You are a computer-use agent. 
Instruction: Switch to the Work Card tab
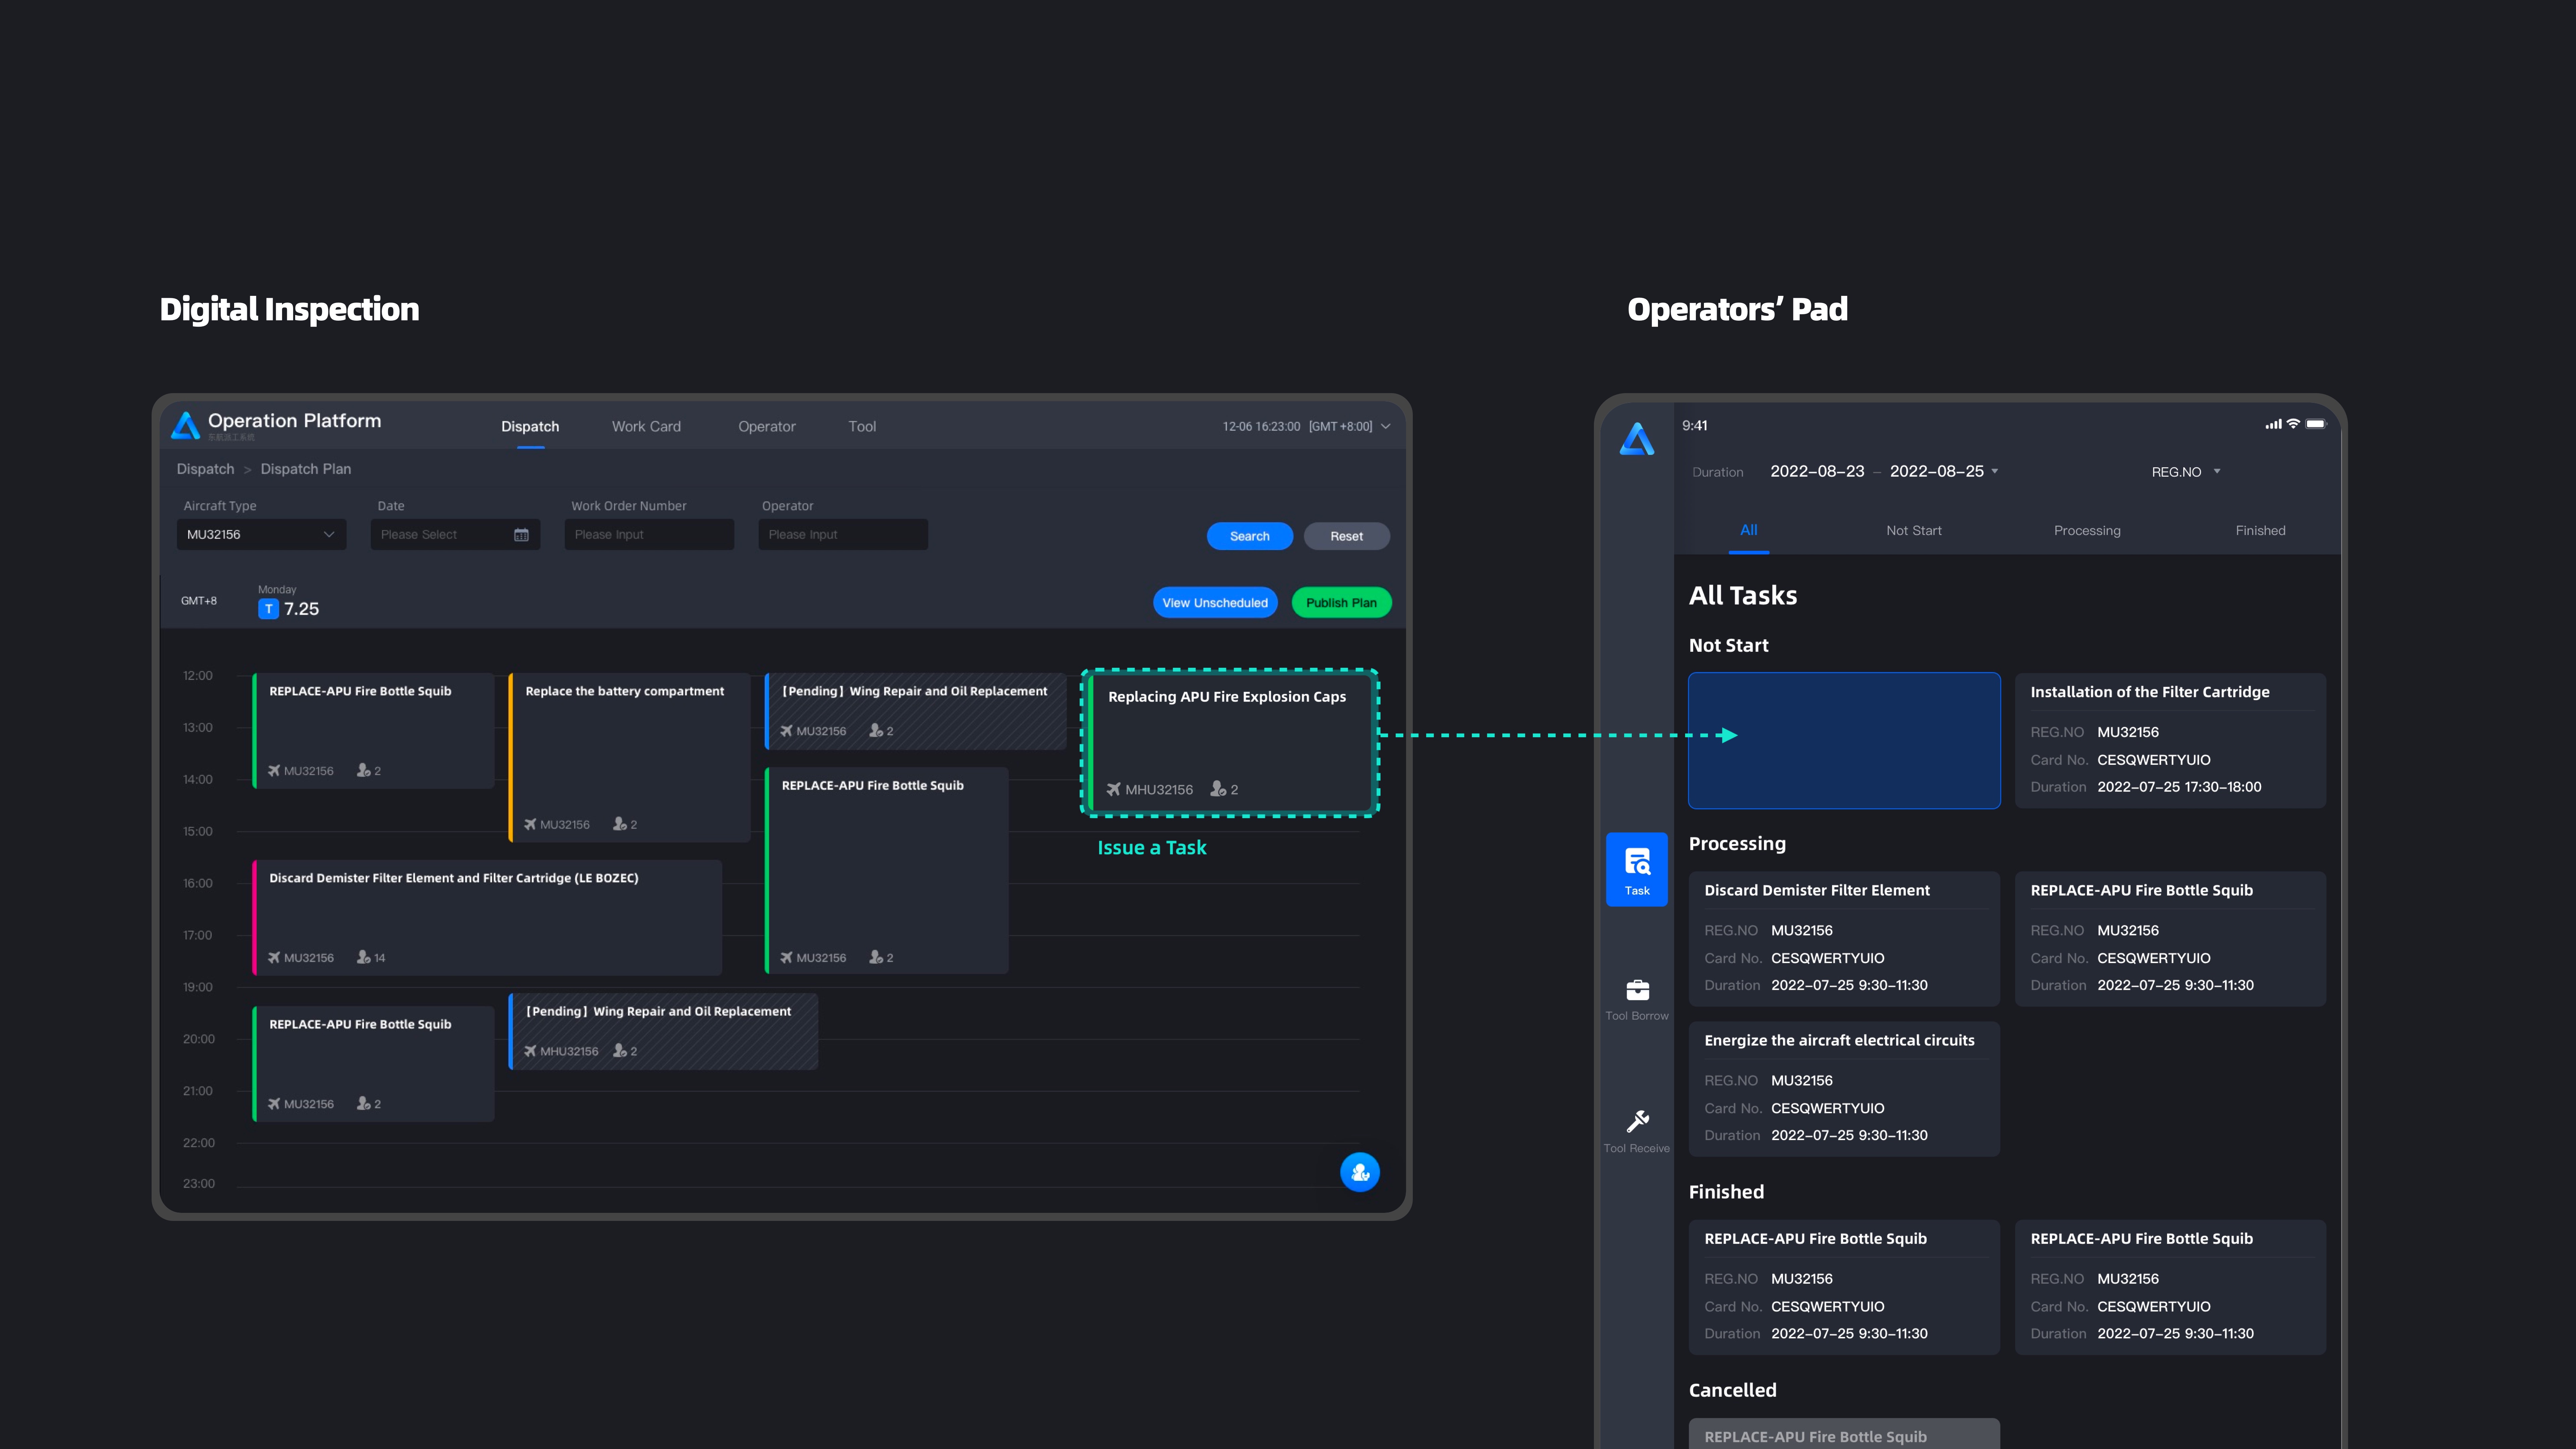tap(646, 427)
